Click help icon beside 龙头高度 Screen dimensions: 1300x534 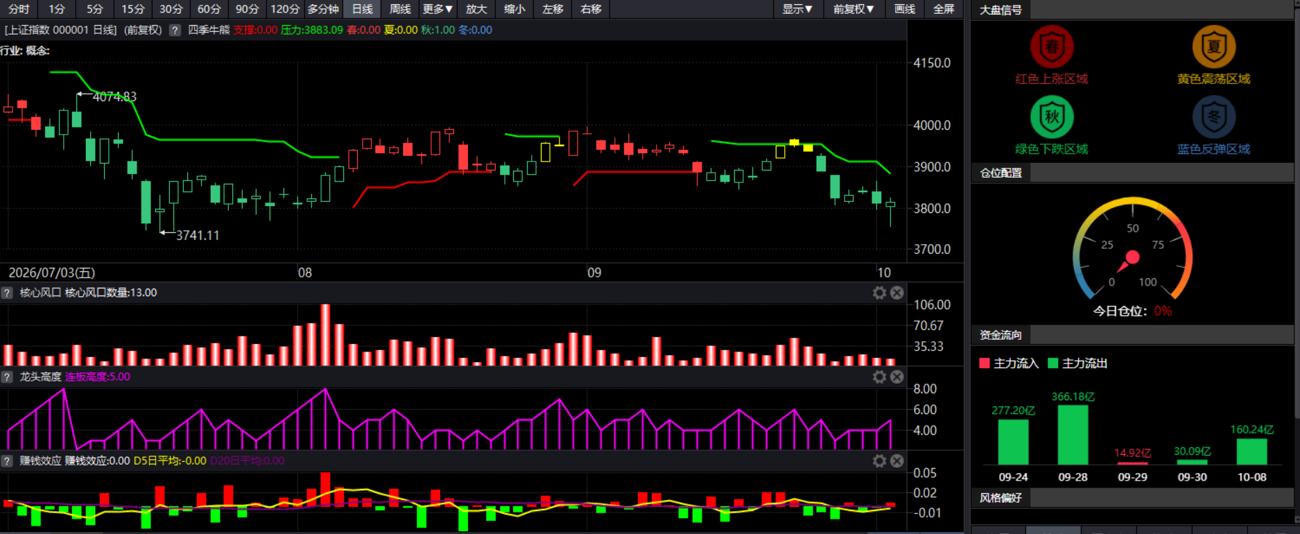7,377
